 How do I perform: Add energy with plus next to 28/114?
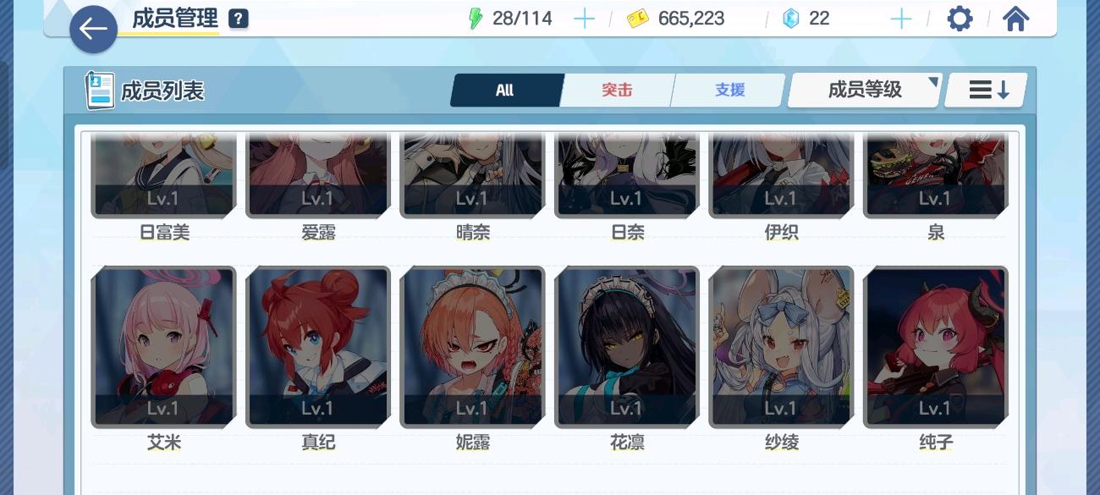584,19
